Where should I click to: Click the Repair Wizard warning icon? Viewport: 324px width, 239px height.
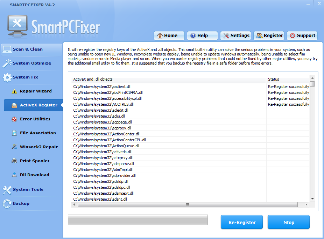14,91
